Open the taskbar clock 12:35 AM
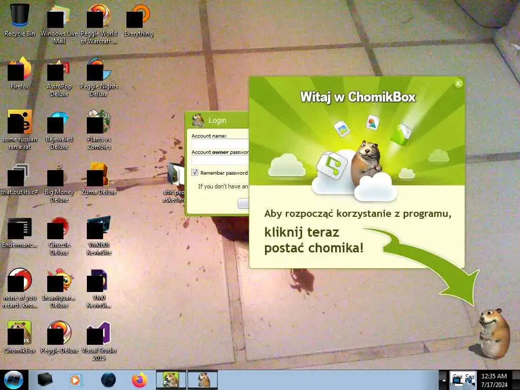520x390 pixels. point(494,380)
